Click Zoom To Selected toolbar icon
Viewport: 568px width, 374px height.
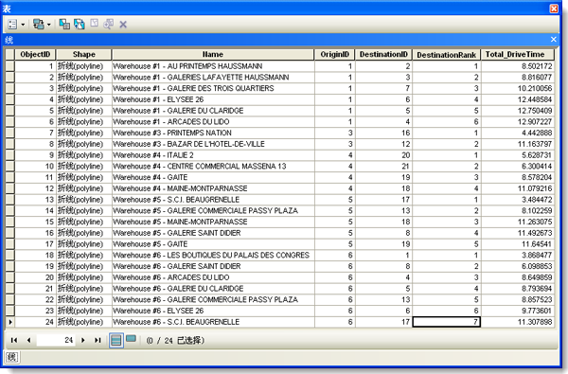pos(108,24)
